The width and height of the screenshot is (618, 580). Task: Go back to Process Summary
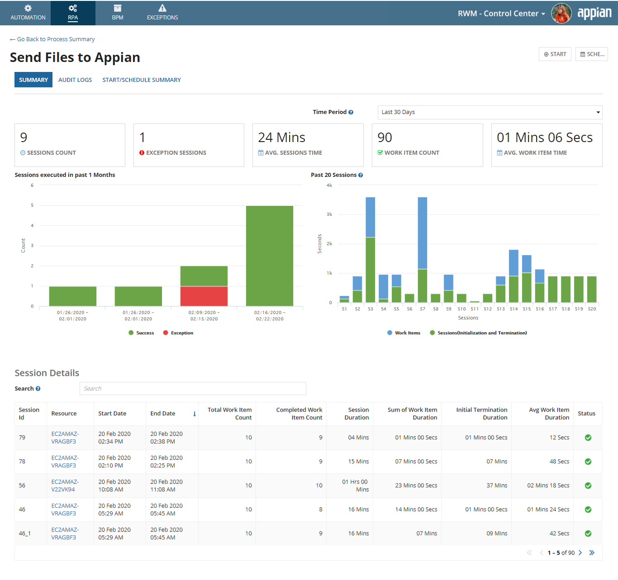(x=52, y=39)
